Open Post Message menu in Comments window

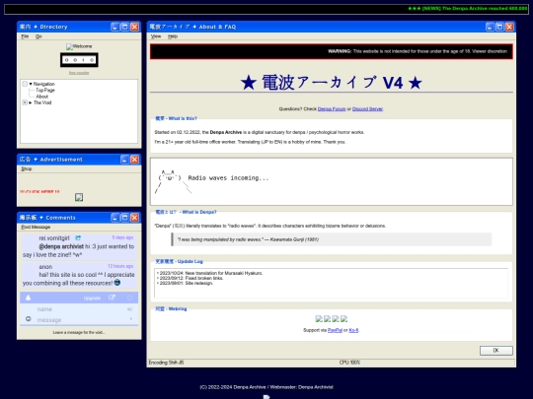tap(36, 227)
